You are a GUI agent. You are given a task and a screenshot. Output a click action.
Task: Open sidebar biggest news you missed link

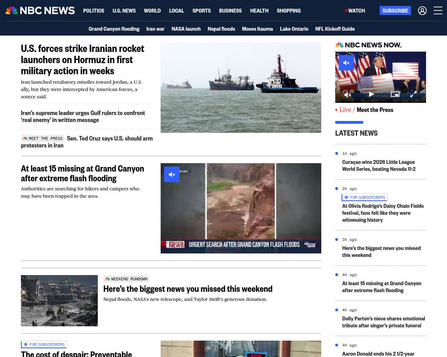pyautogui.click(x=381, y=252)
